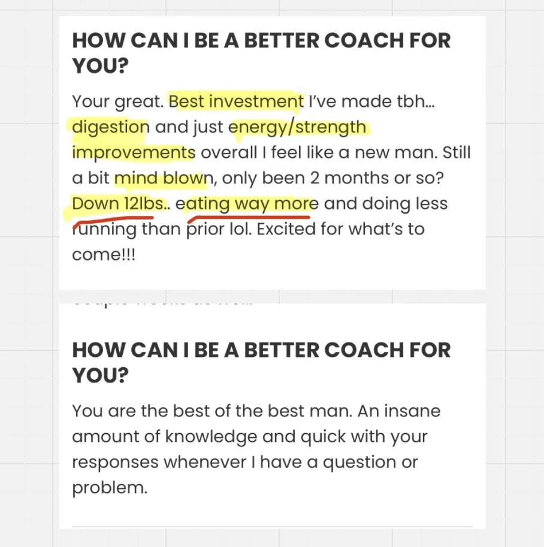Select the highlighted 'Down 12lbs..' text
Viewport: 544px width, 547px height.
tap(121, 204)
